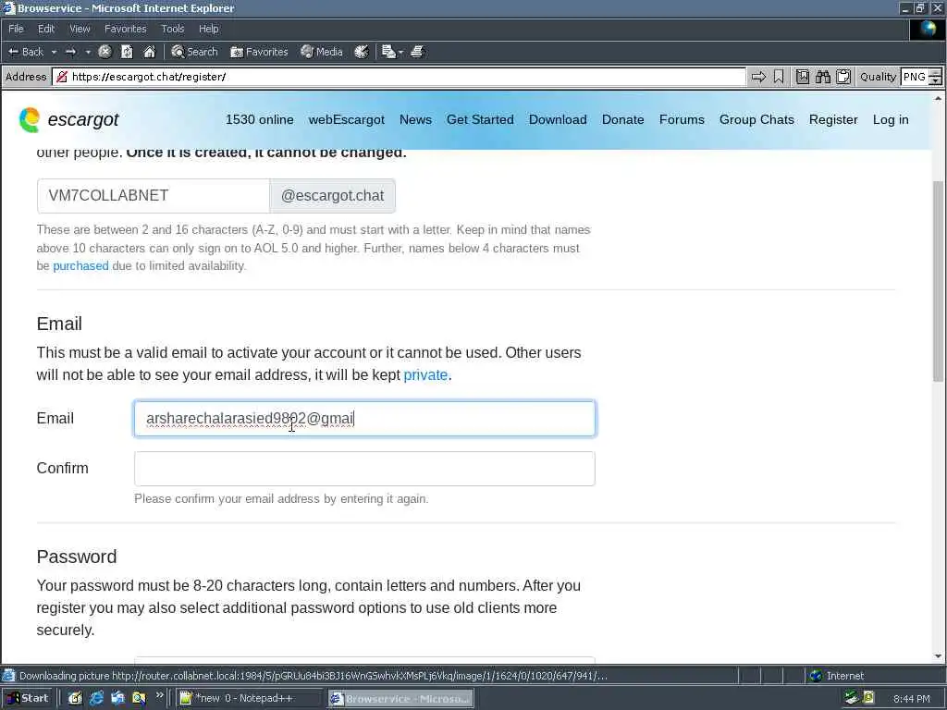The width and height of the screenshot is (947, 710).
Task: Click the scrollbar down arrow
Action: point(938,656)
